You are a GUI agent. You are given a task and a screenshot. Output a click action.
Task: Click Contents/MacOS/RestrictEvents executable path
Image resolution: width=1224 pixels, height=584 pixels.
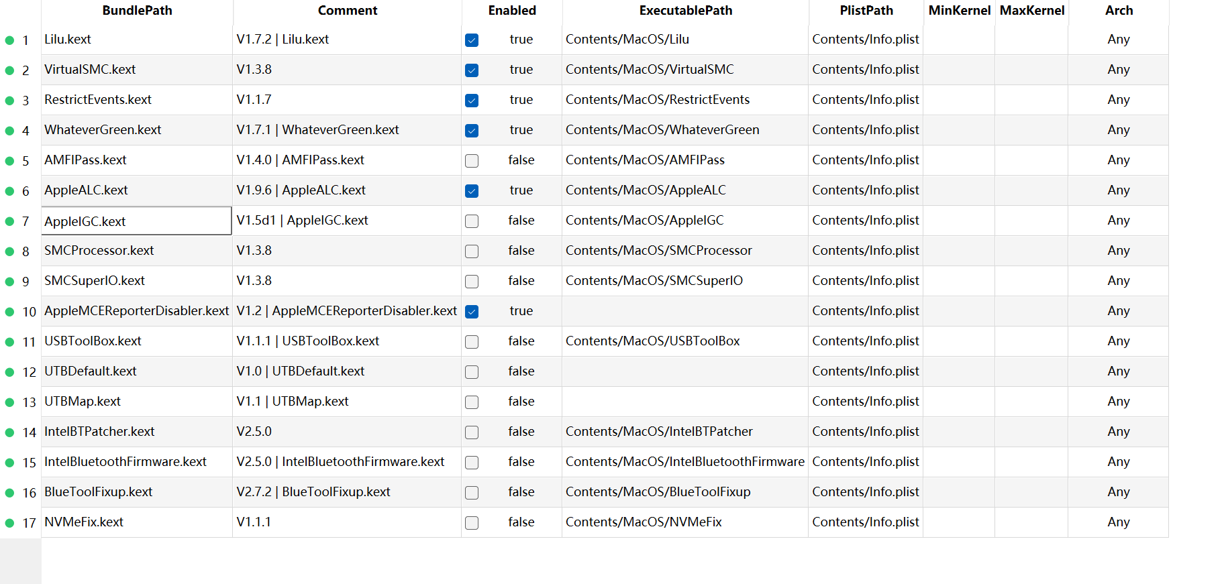click(x=685, y=100)
